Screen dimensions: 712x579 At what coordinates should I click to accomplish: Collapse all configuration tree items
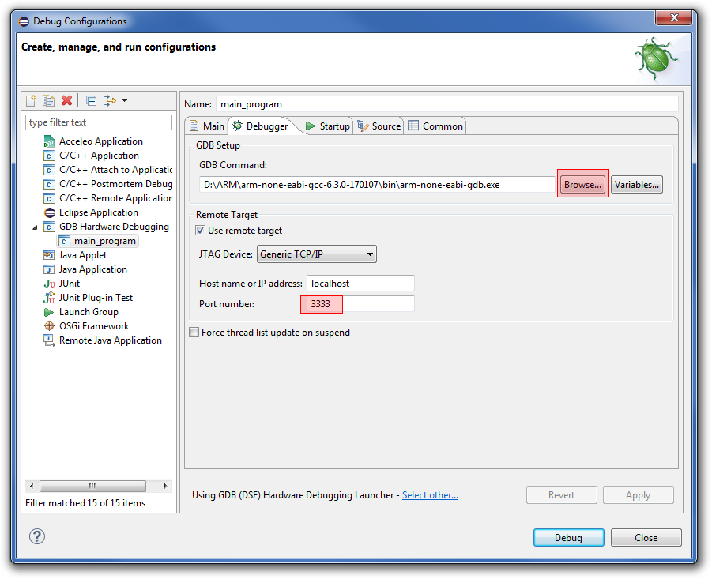(91, 100)
